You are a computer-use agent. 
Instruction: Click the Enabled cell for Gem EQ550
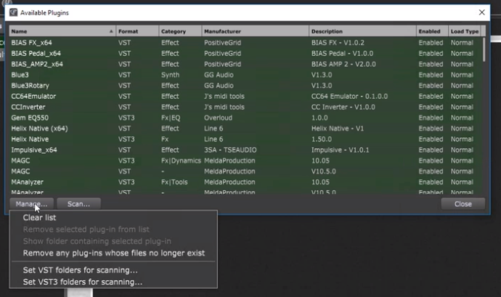(431, 118)
